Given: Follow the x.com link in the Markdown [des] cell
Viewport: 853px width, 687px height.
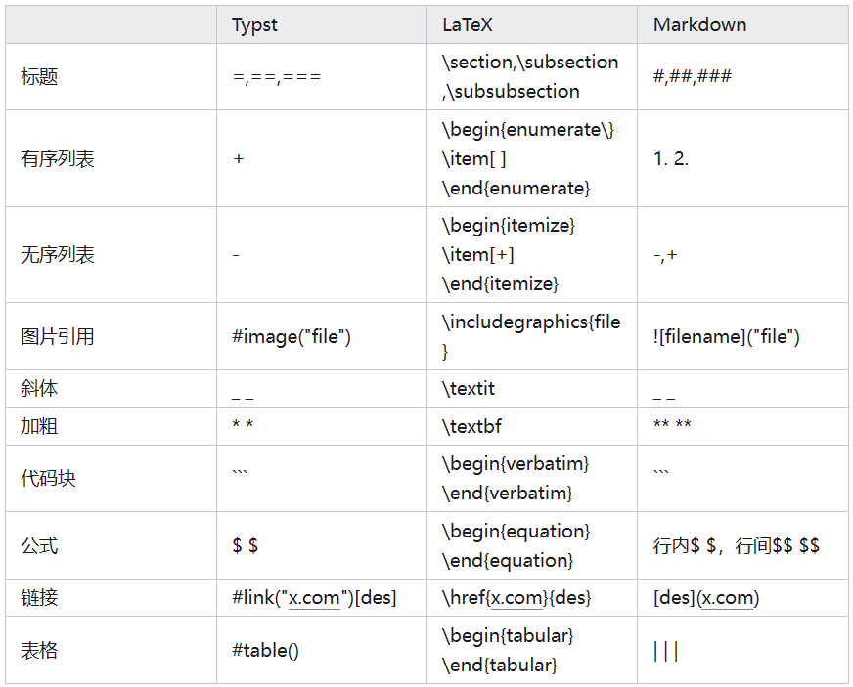Looking at the screenshot, I should pos(729,598).
